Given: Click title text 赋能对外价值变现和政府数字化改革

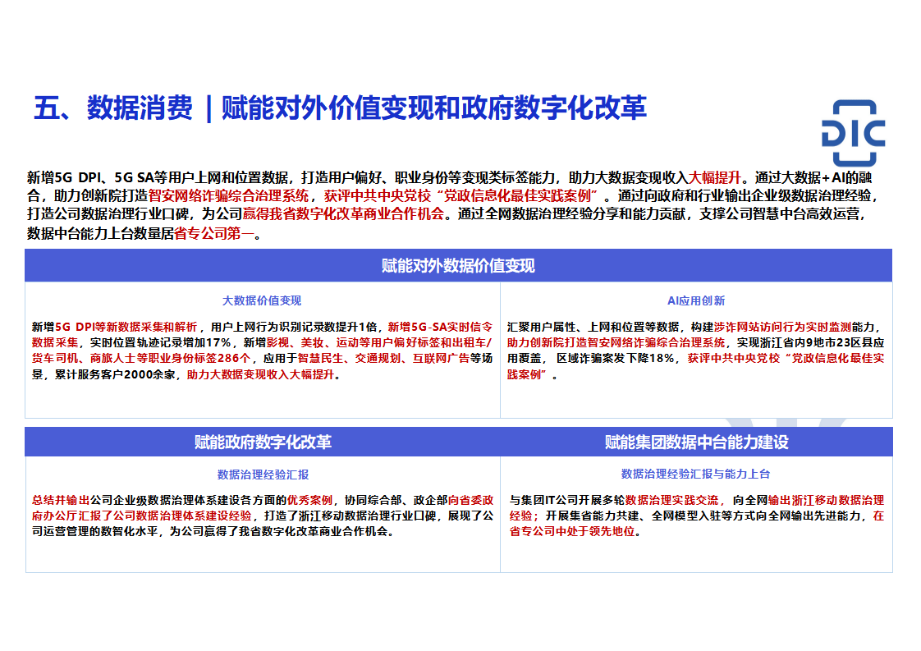Looking at the screenshot, I should click(433, 108).
